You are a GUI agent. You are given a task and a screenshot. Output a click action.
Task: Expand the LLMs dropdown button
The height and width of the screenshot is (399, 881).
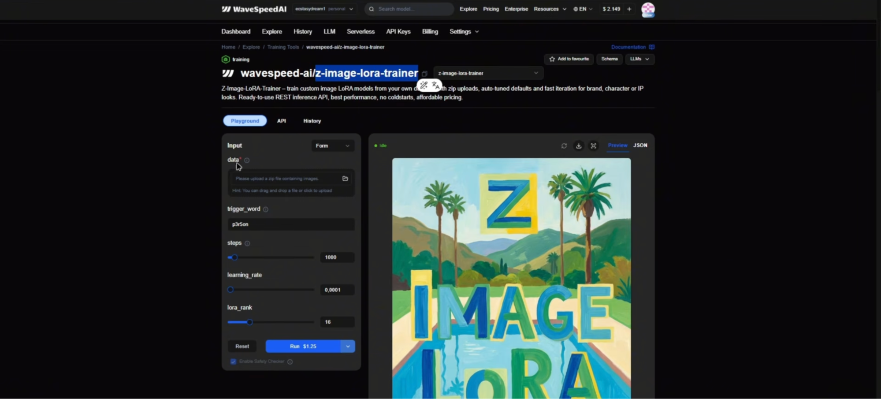(639, 59)
